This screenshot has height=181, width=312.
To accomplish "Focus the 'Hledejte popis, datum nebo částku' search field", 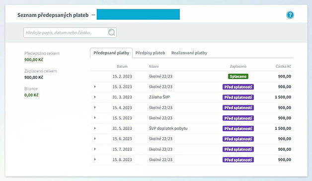I will (x=70, y=33).
